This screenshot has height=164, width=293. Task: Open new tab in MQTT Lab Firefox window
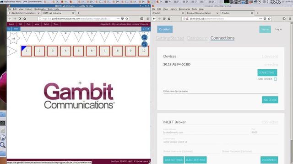click(x=78, y=13)
